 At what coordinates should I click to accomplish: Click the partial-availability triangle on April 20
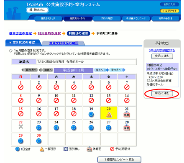109,115
